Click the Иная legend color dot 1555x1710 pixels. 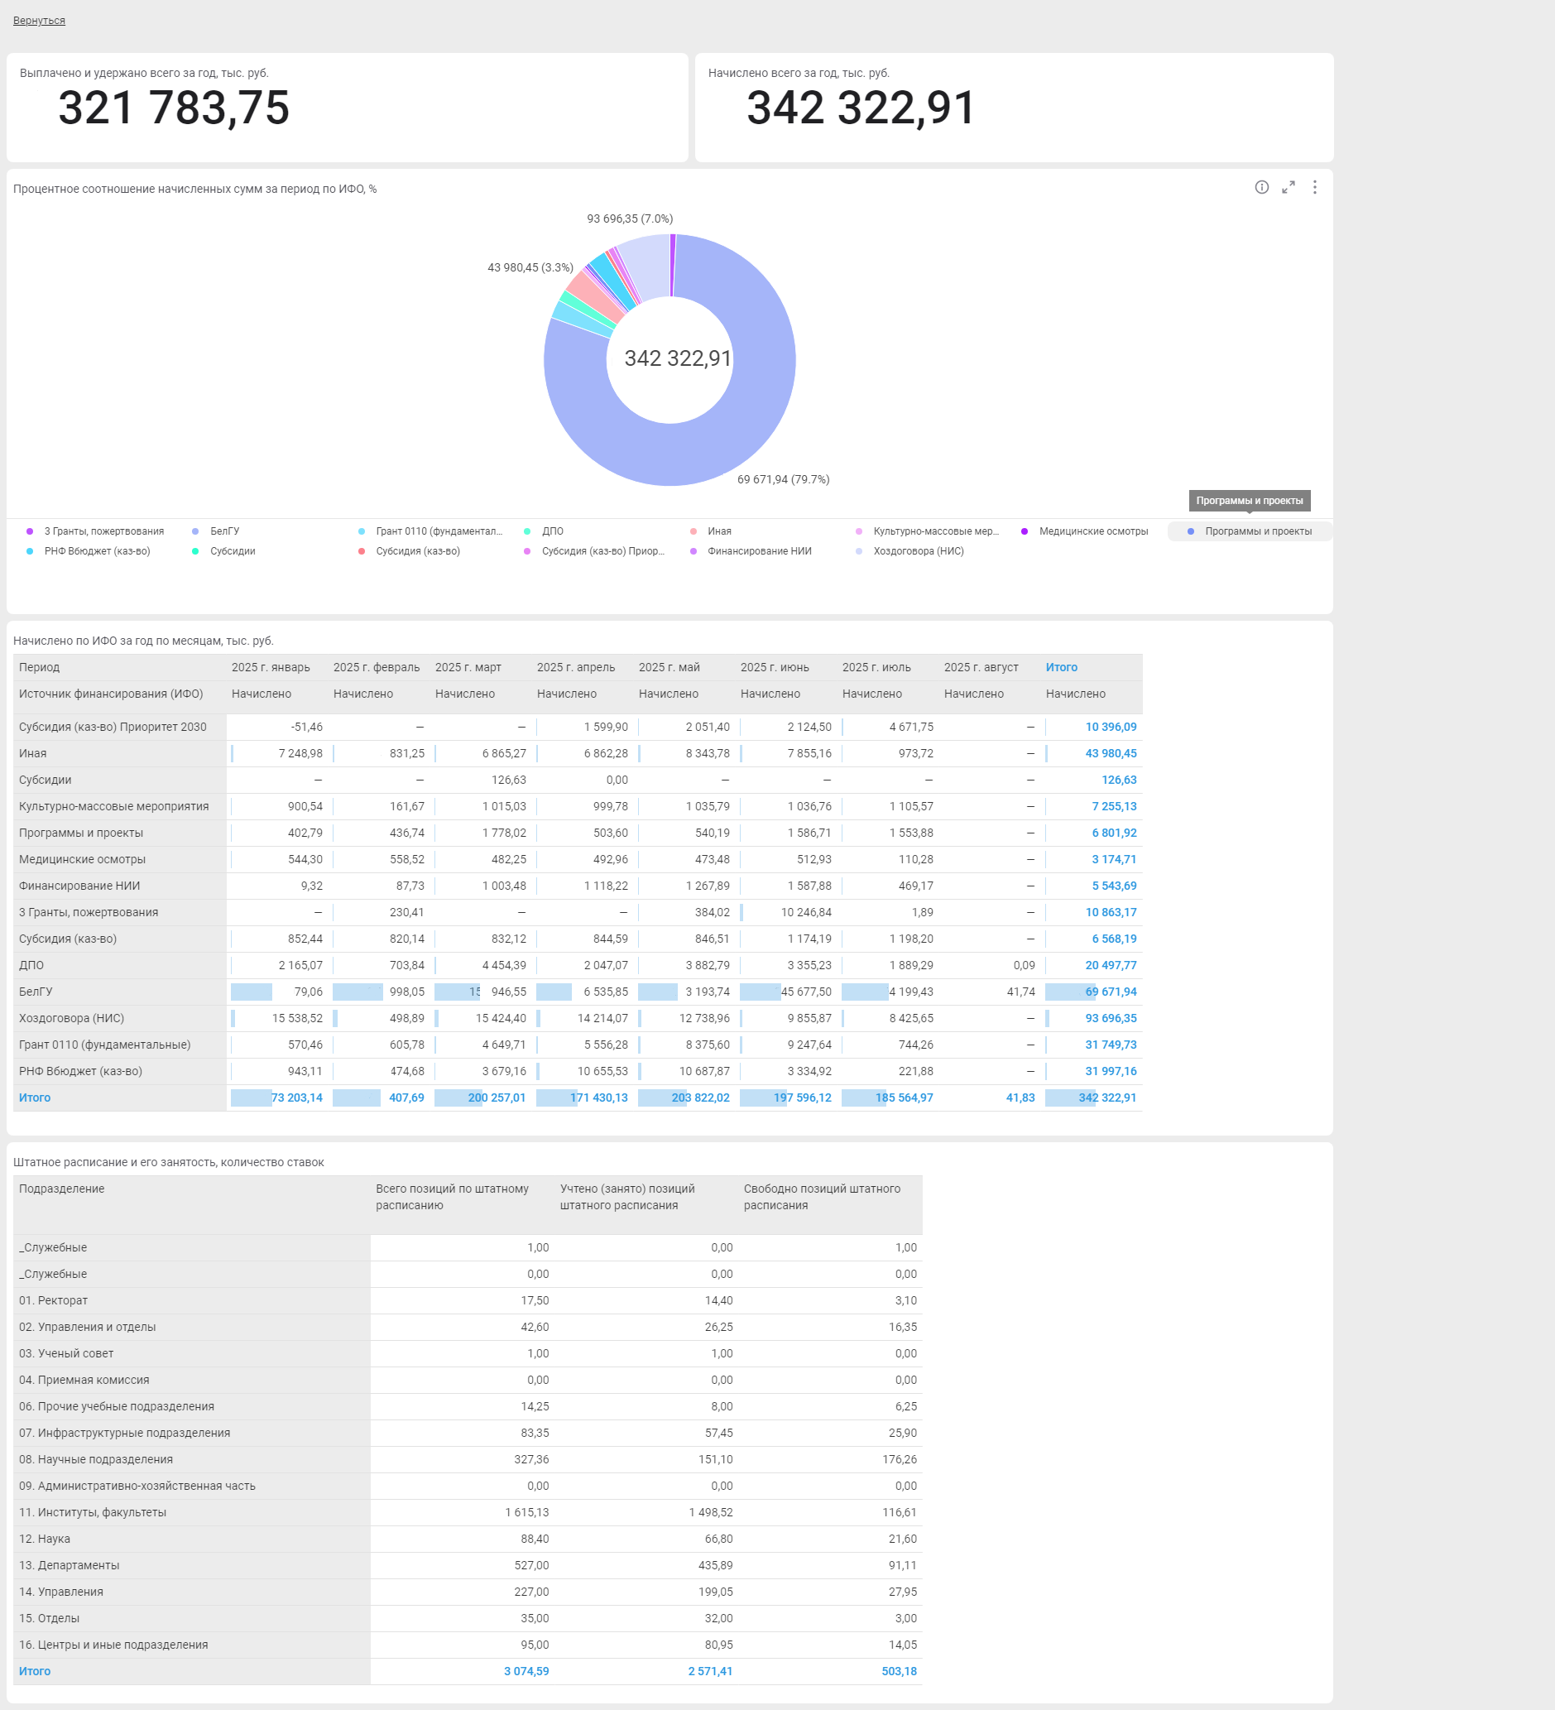[x=694, y=531]
